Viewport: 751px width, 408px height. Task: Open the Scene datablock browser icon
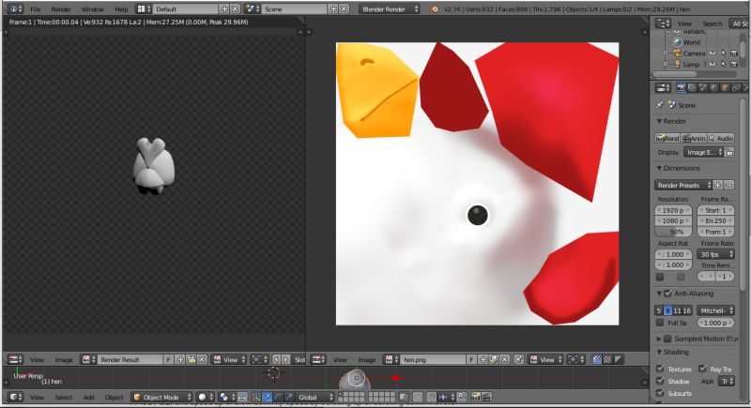pos(252,9)
